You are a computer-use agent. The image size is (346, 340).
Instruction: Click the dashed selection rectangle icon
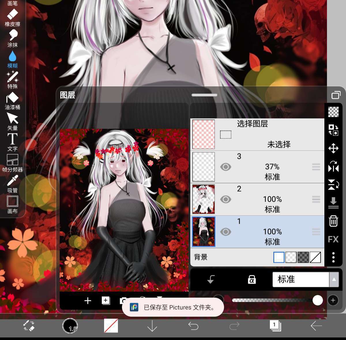(x=225, y=134)
